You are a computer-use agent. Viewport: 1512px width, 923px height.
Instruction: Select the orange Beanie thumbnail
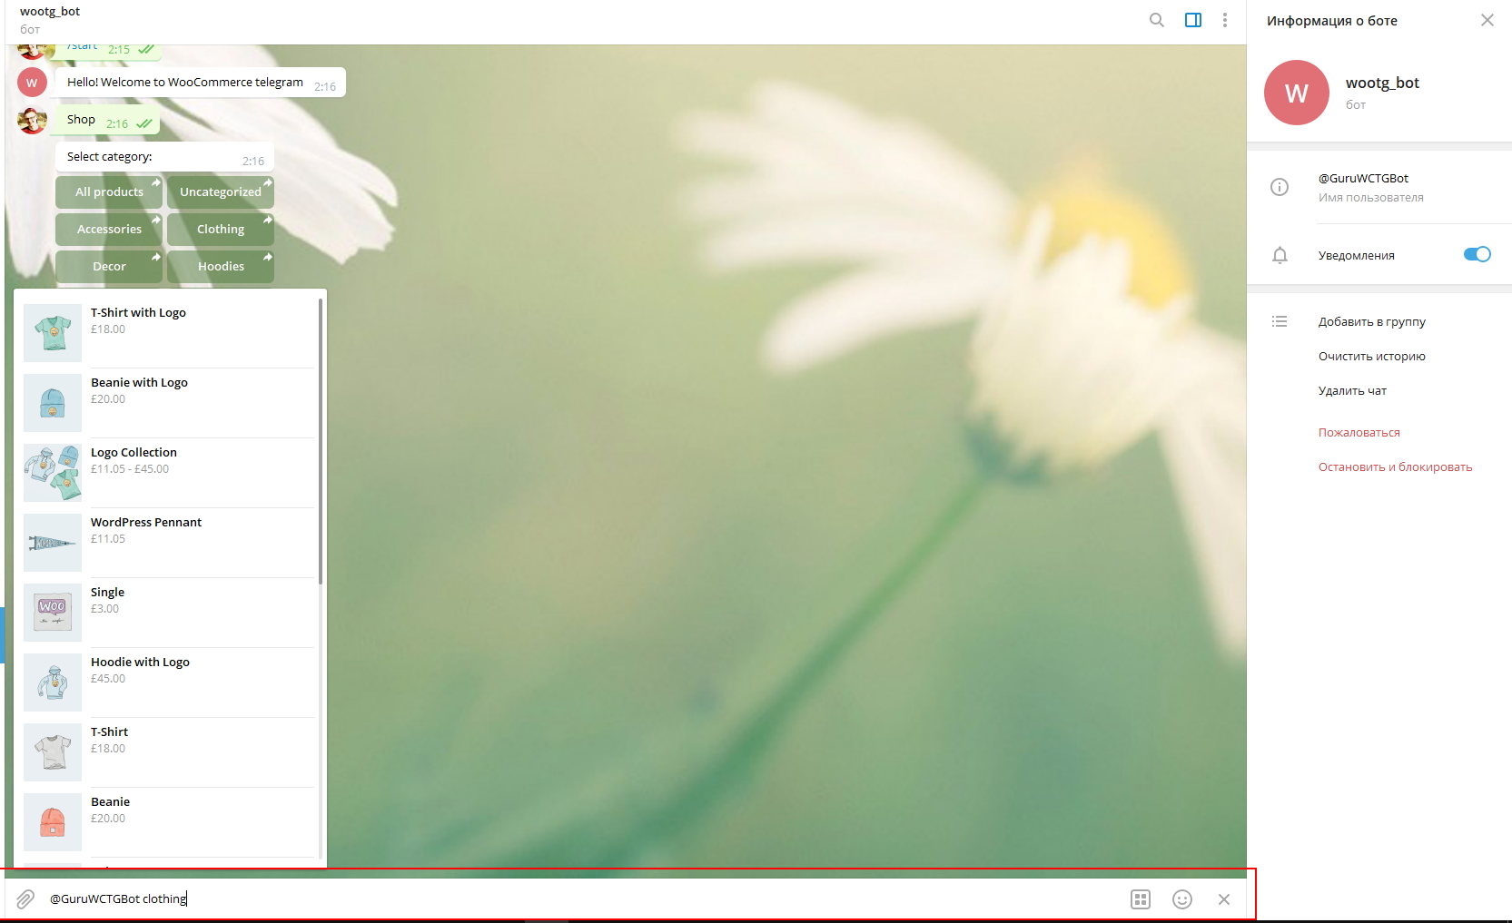tap(53, 822)
